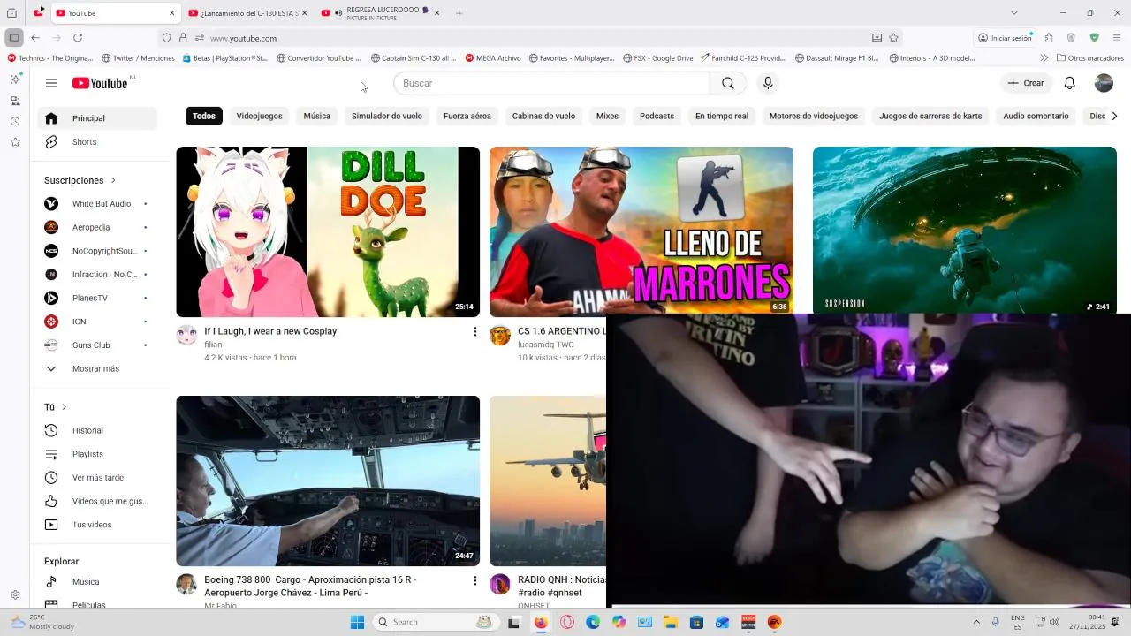Open Windows Start menu

358,622
